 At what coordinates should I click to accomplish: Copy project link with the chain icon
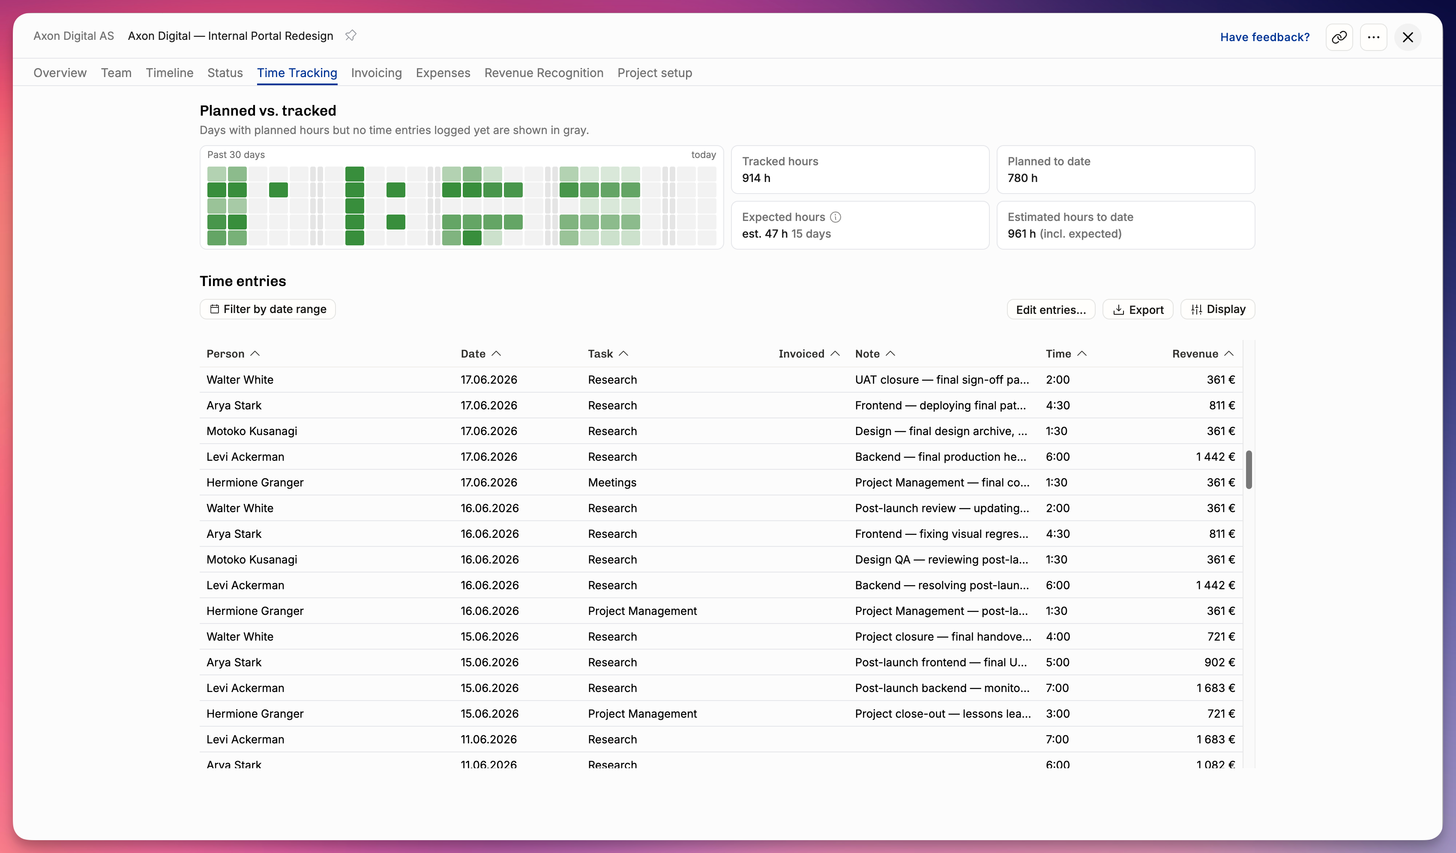point(1339,38)
